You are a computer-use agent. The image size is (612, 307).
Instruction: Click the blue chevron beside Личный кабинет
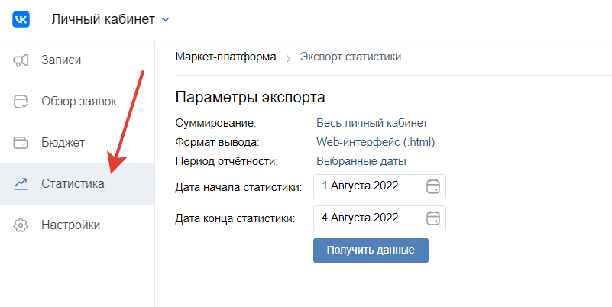click(167, 19)
